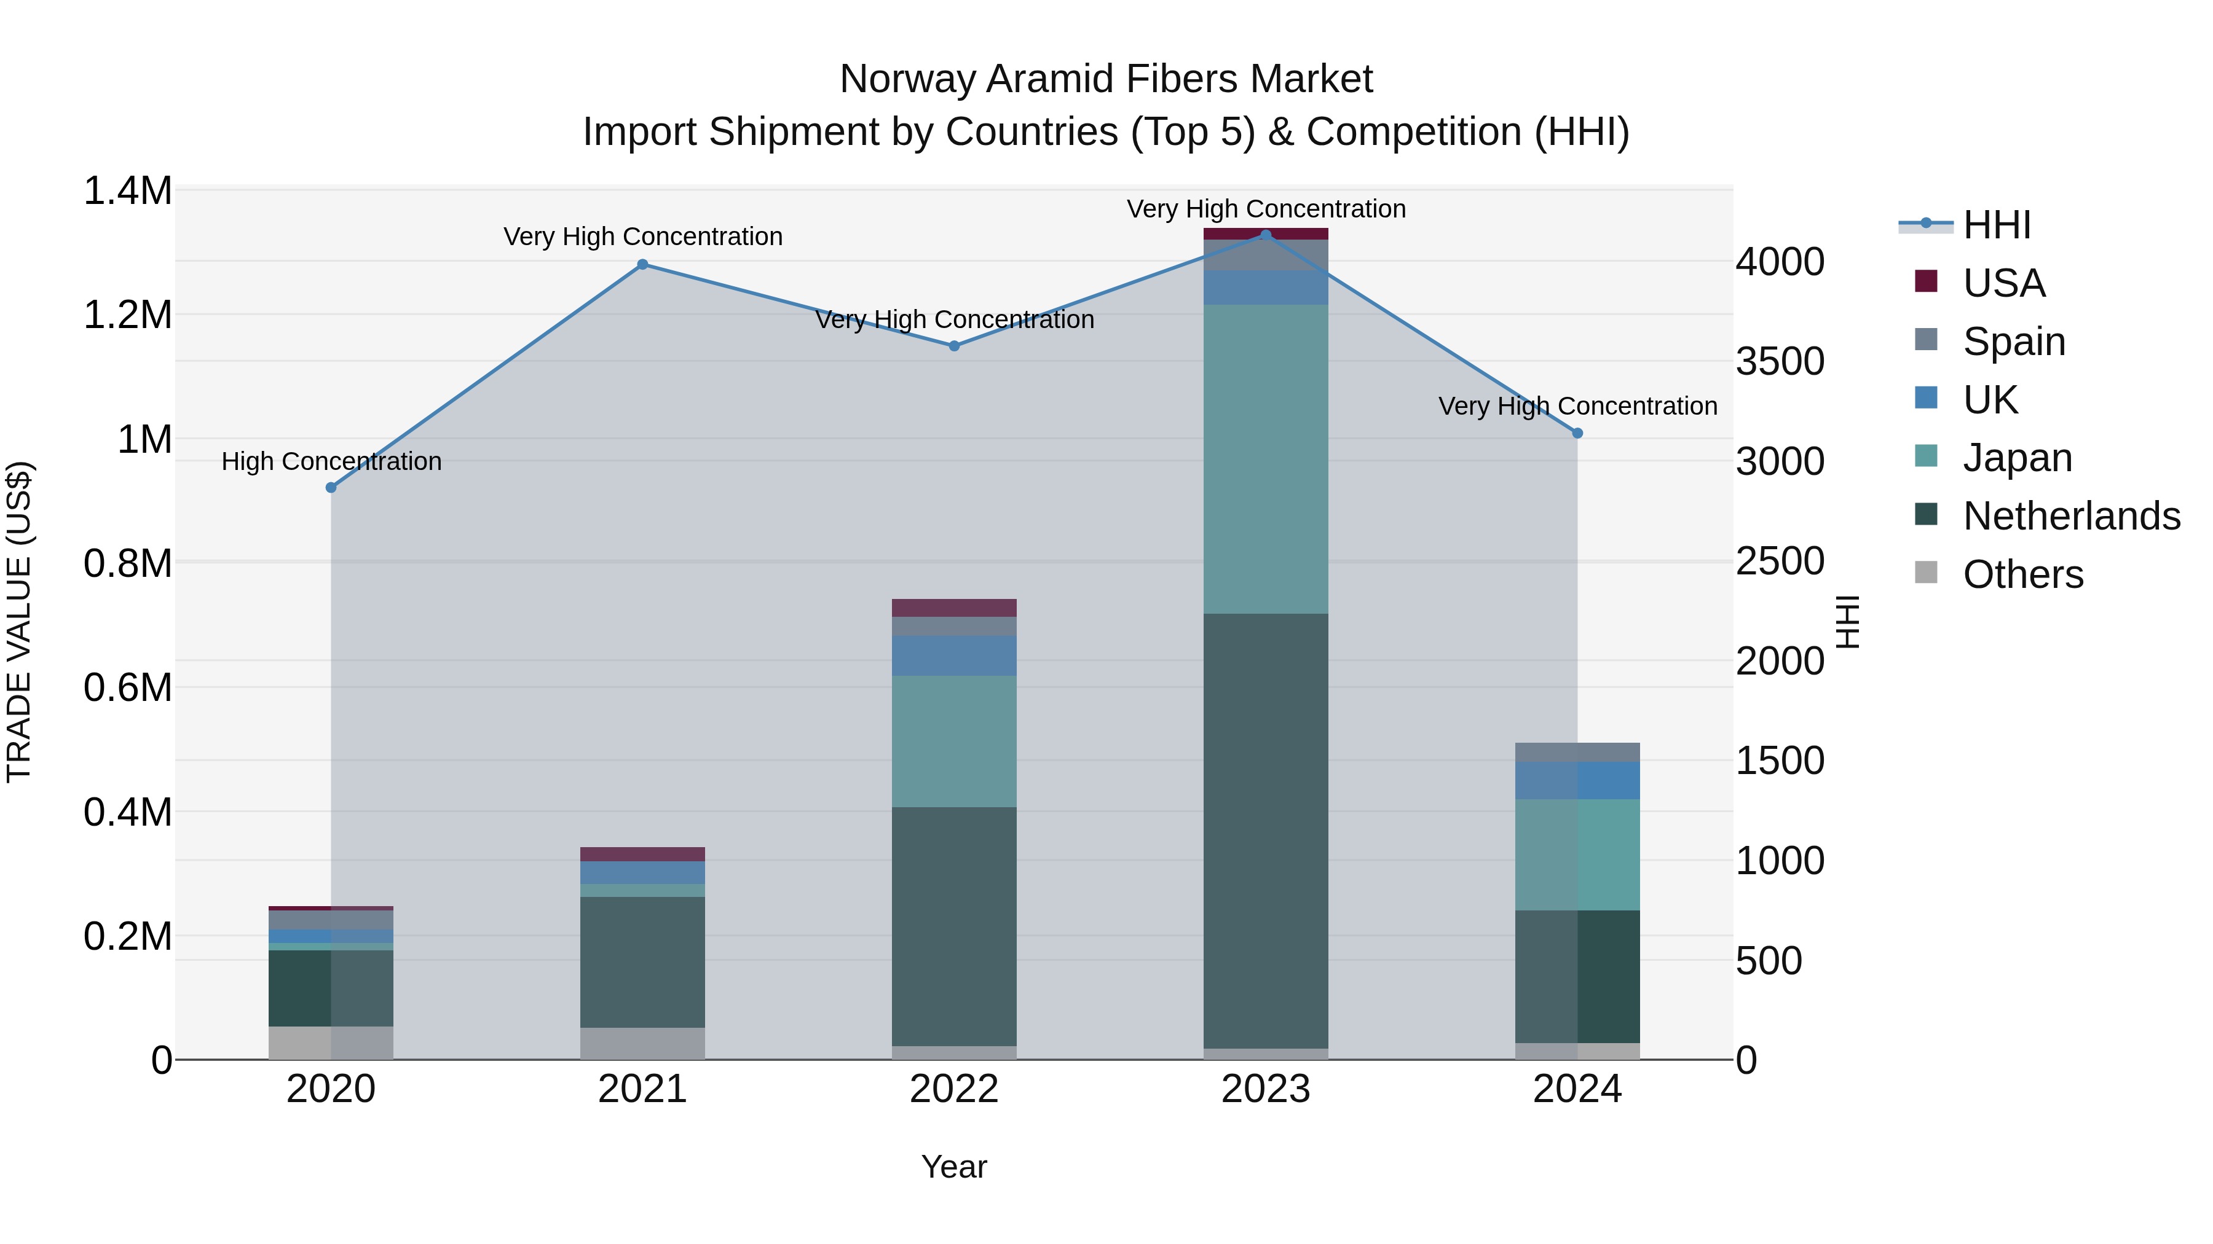Screen dimensions: 2213x1244
Task: Click the USA maroon legend swatch
Action: (1926, 281)
